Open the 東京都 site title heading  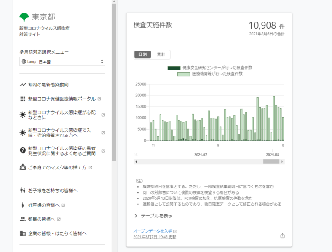(x=43, y=17)
